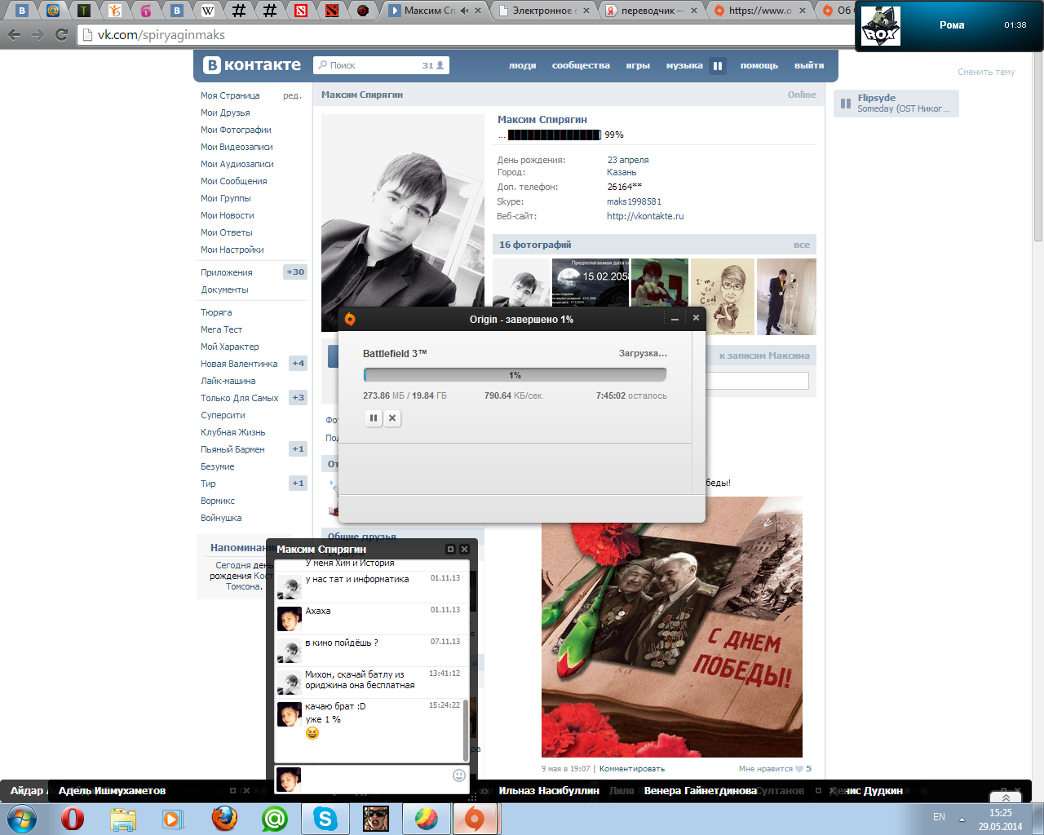Switch to the «Электронное» browser tab
The height and width of the screenshot is (835, 1044).
[x=544, y=11]
